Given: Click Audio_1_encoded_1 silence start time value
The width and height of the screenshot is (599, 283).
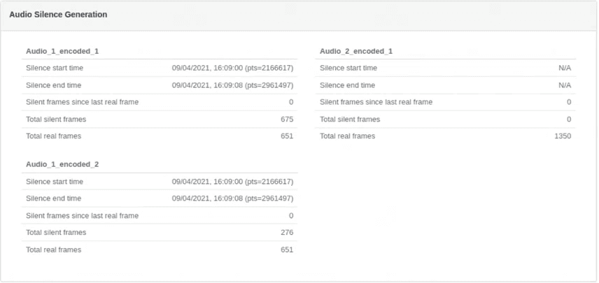Looking at the screenshot, I should (x=232, y=68).
